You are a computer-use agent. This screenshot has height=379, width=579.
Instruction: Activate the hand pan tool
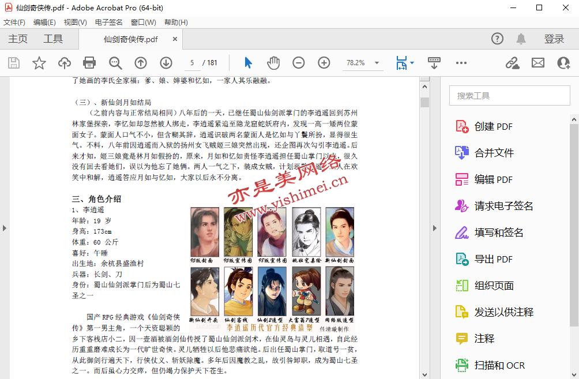pos(273,63)
